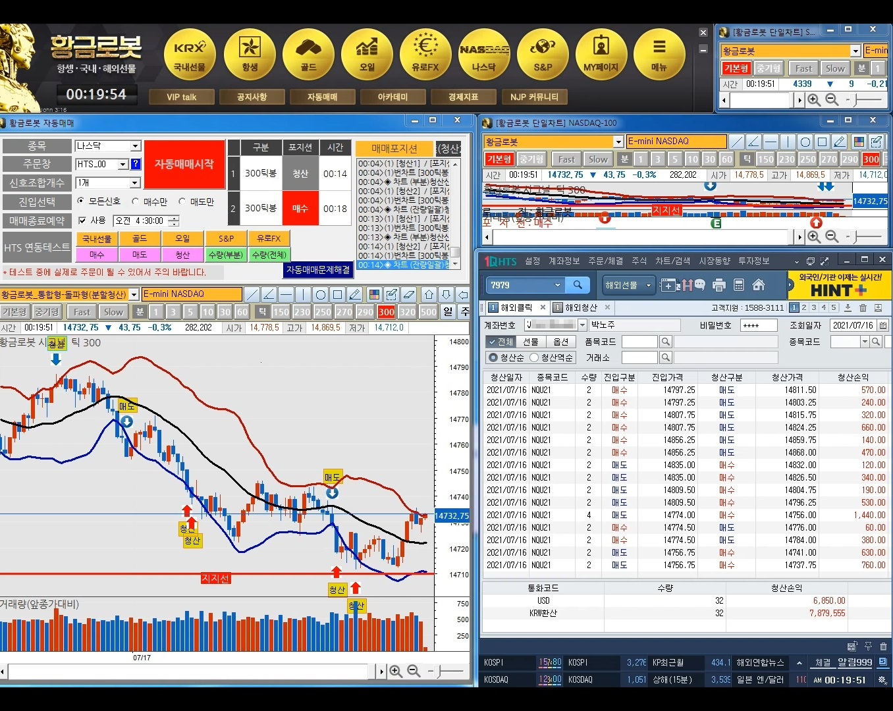Viewport: 893px width, 711px height.
Task: Click zoom-in magnifier below main chart
Action: point(396,671)
